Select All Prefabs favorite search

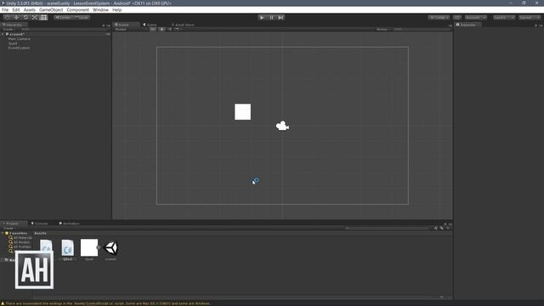(x=20, y=246)
